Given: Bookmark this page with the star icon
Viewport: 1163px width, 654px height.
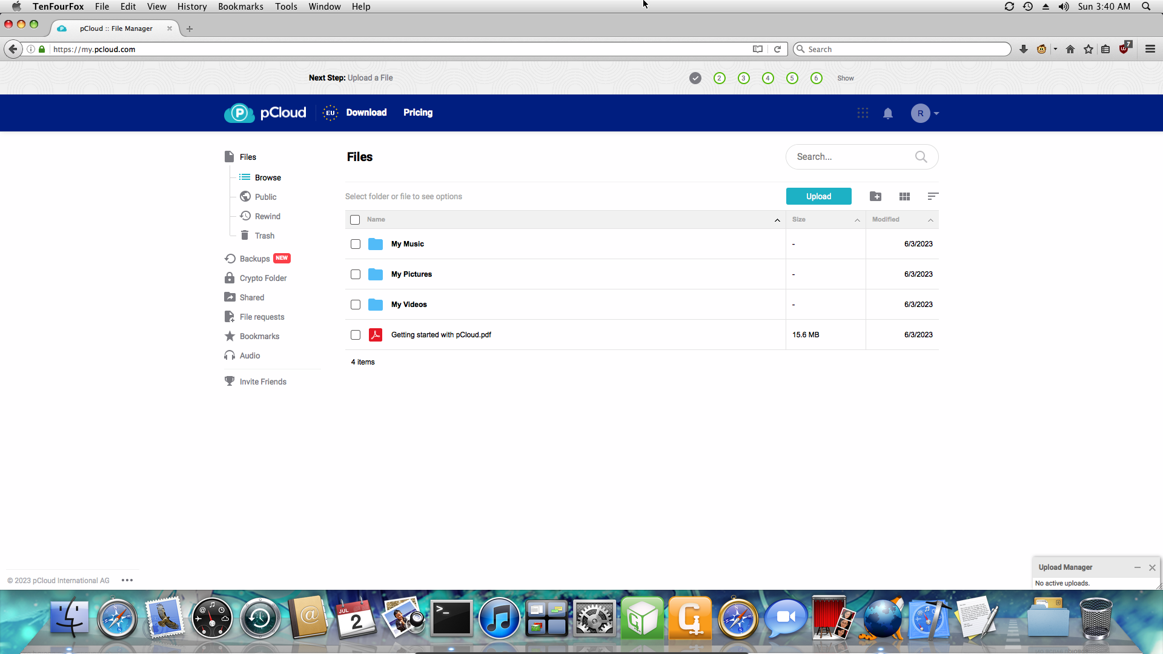Looking at the screenshot, I should [1088, 49].
